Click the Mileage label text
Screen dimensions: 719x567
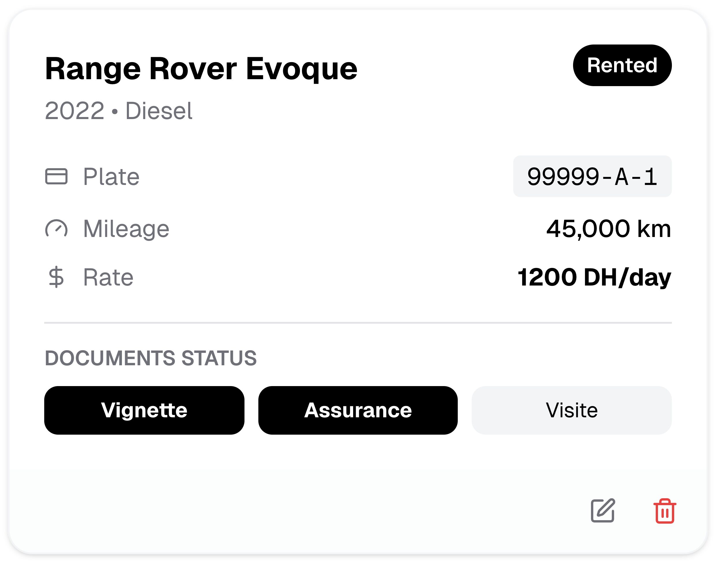[126, 229]
